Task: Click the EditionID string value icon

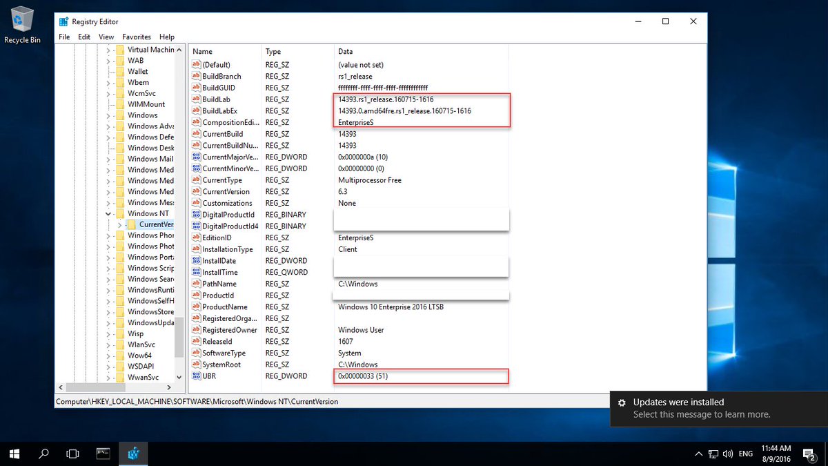Action: pos(196,237)
